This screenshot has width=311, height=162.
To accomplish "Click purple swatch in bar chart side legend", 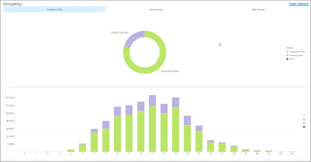I will [x=304, y=120].
